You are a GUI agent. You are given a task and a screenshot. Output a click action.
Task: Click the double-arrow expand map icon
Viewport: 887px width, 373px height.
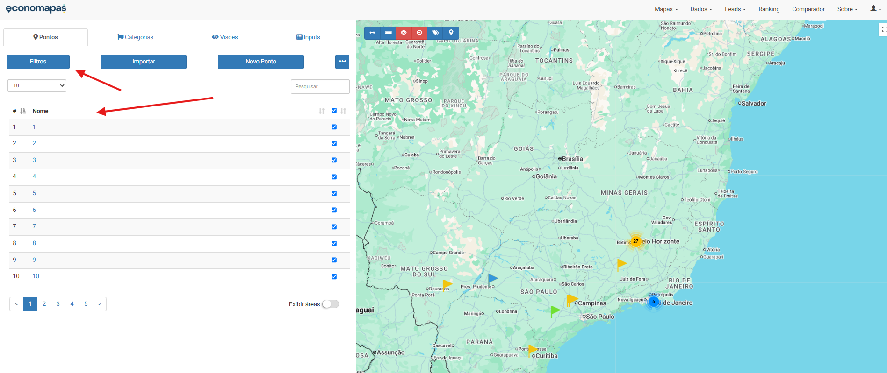pos(372,33)
